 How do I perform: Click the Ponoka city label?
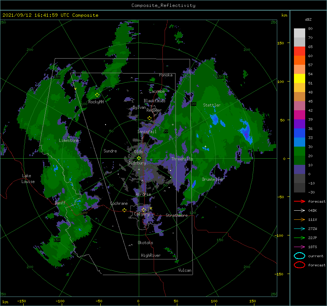tap(166, 75)
